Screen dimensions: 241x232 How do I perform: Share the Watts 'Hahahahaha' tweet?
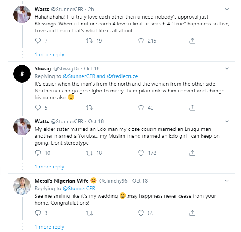pos(192,41)
